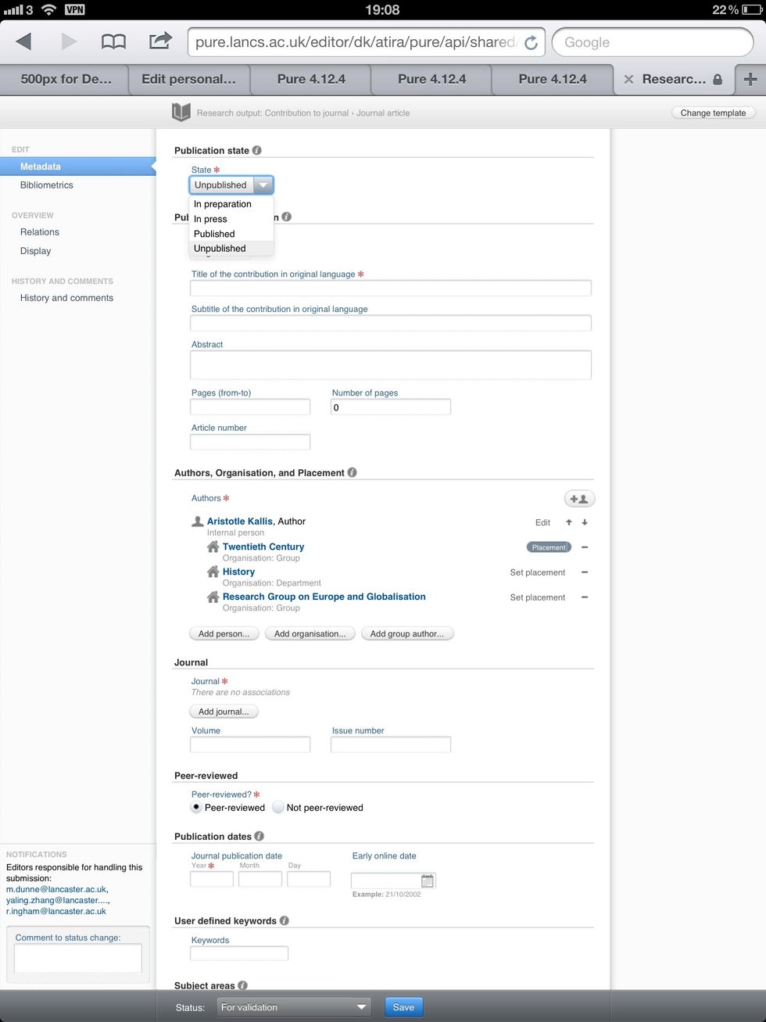Move author Aristotle Kallis down with arrow icon
766x1022 pixels.
coord(585,522)
